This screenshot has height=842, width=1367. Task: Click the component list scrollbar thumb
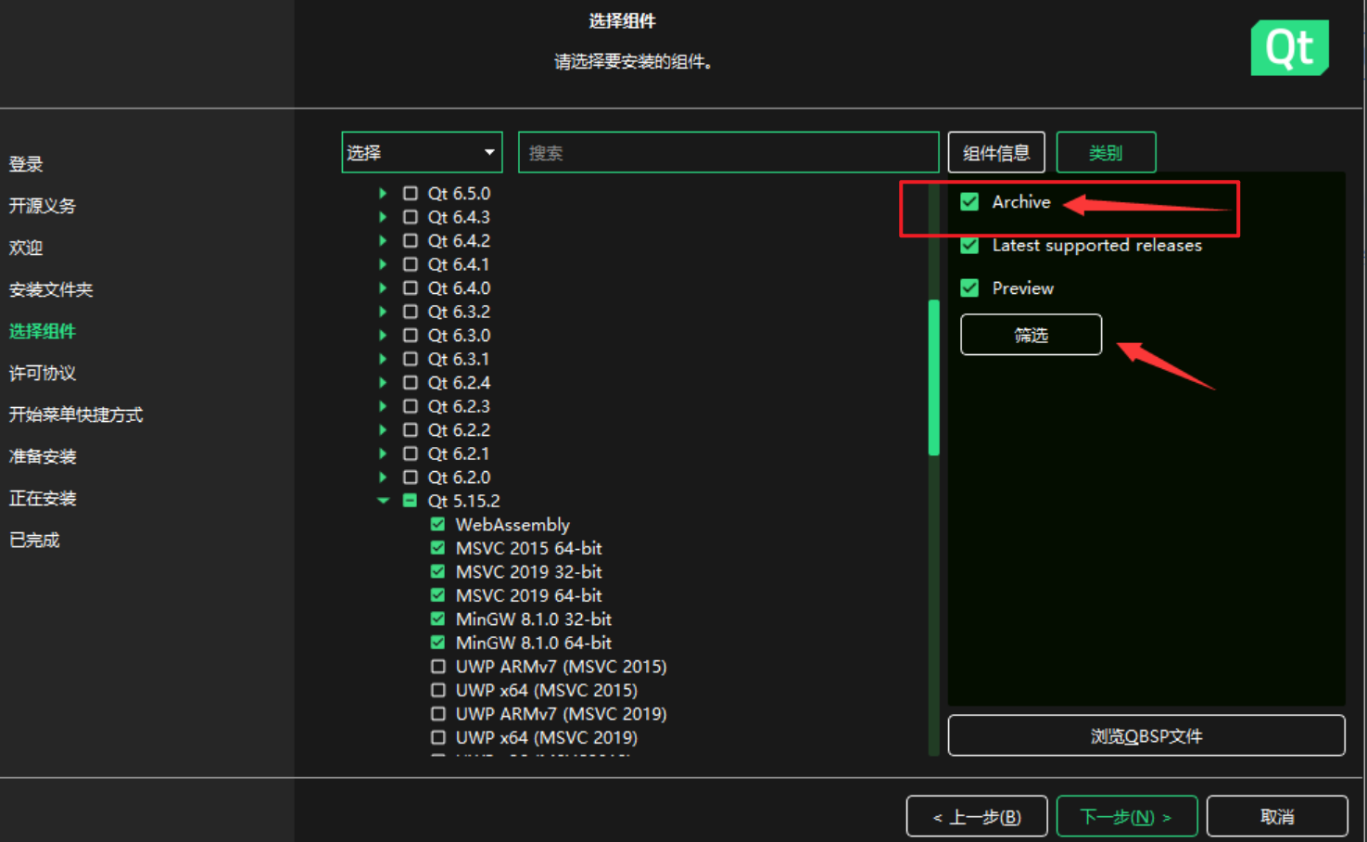[934, 377]
